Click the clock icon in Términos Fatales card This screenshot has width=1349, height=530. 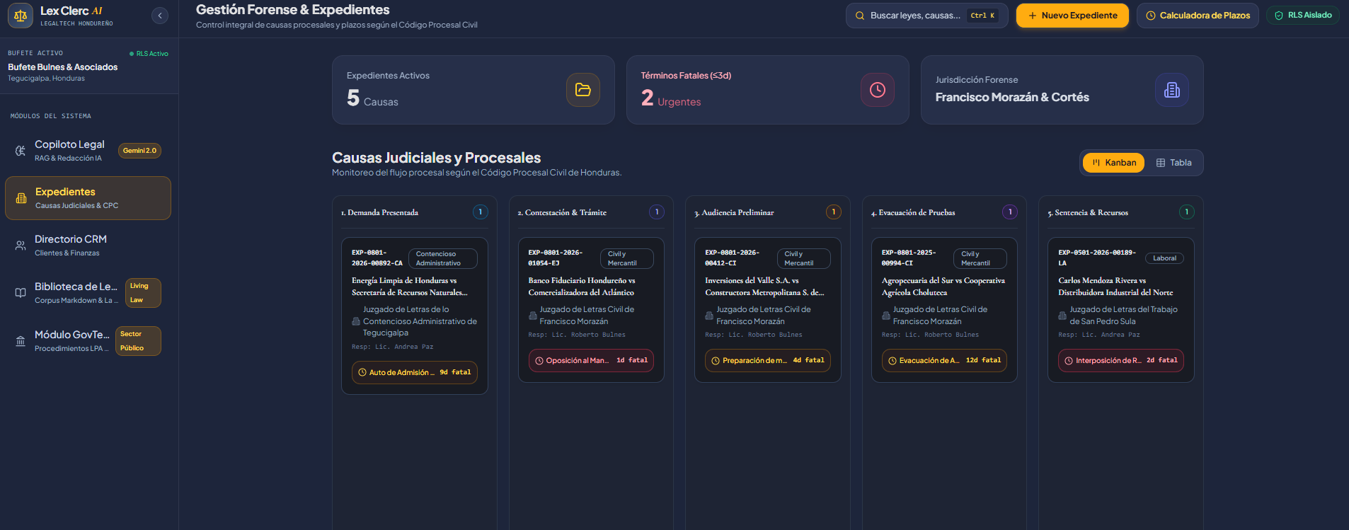[878, 90]
